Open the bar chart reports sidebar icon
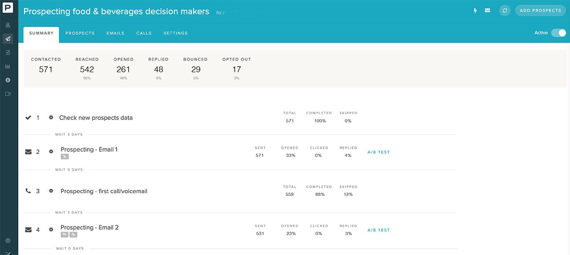 tap(8, 66)
